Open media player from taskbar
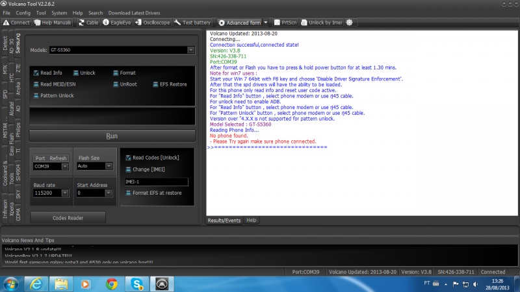The height and width of the screenshot is (292, 520). 86,284
